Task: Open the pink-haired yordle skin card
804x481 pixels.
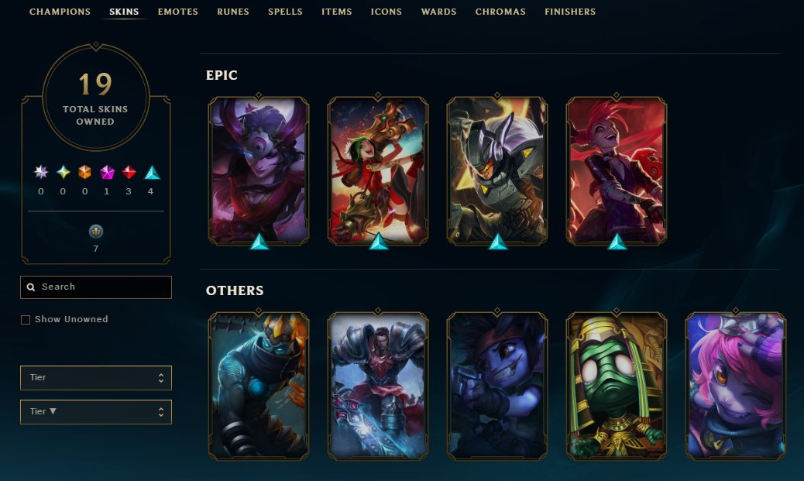Action: pos(735,386)
